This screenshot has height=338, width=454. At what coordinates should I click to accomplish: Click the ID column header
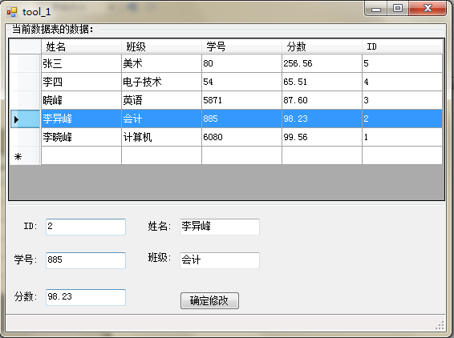click(x=402, y=46)
